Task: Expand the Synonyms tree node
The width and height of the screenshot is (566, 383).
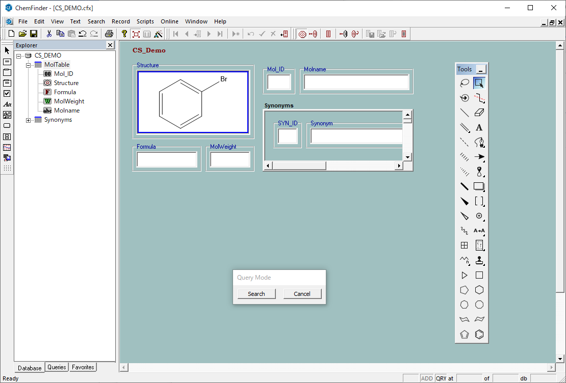Action: (x=28, y=120)
